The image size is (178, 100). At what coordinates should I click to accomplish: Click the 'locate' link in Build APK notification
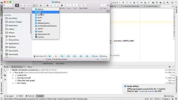142,91
